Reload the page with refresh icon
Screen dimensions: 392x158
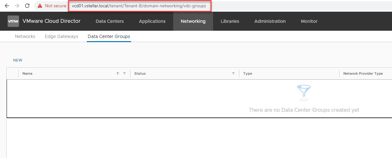(x=27, y=6)
